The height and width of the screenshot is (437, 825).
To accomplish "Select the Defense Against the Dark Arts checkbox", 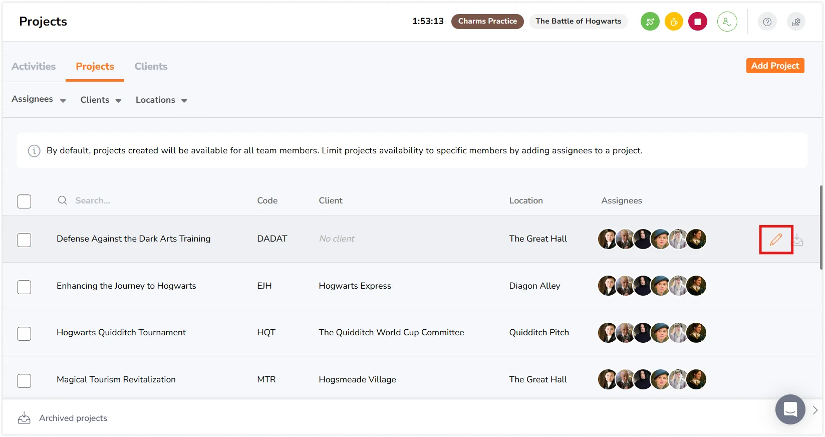I will [24, 240].
